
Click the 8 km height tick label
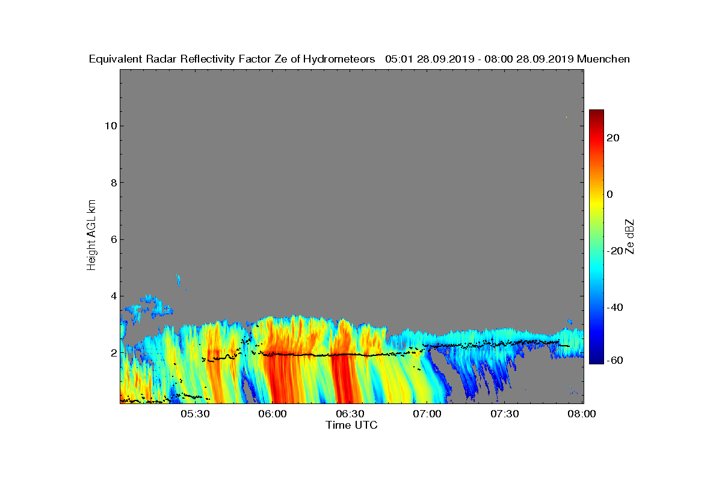(113, 183)
